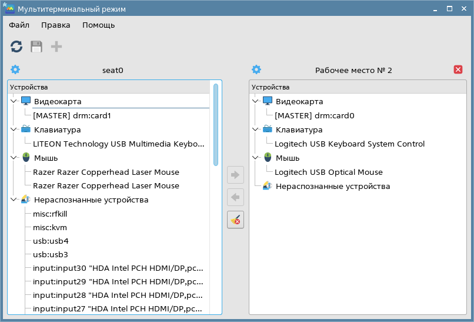Click the save floppy disk icon
Screen dimensions: 474x322
pos(36,47)
